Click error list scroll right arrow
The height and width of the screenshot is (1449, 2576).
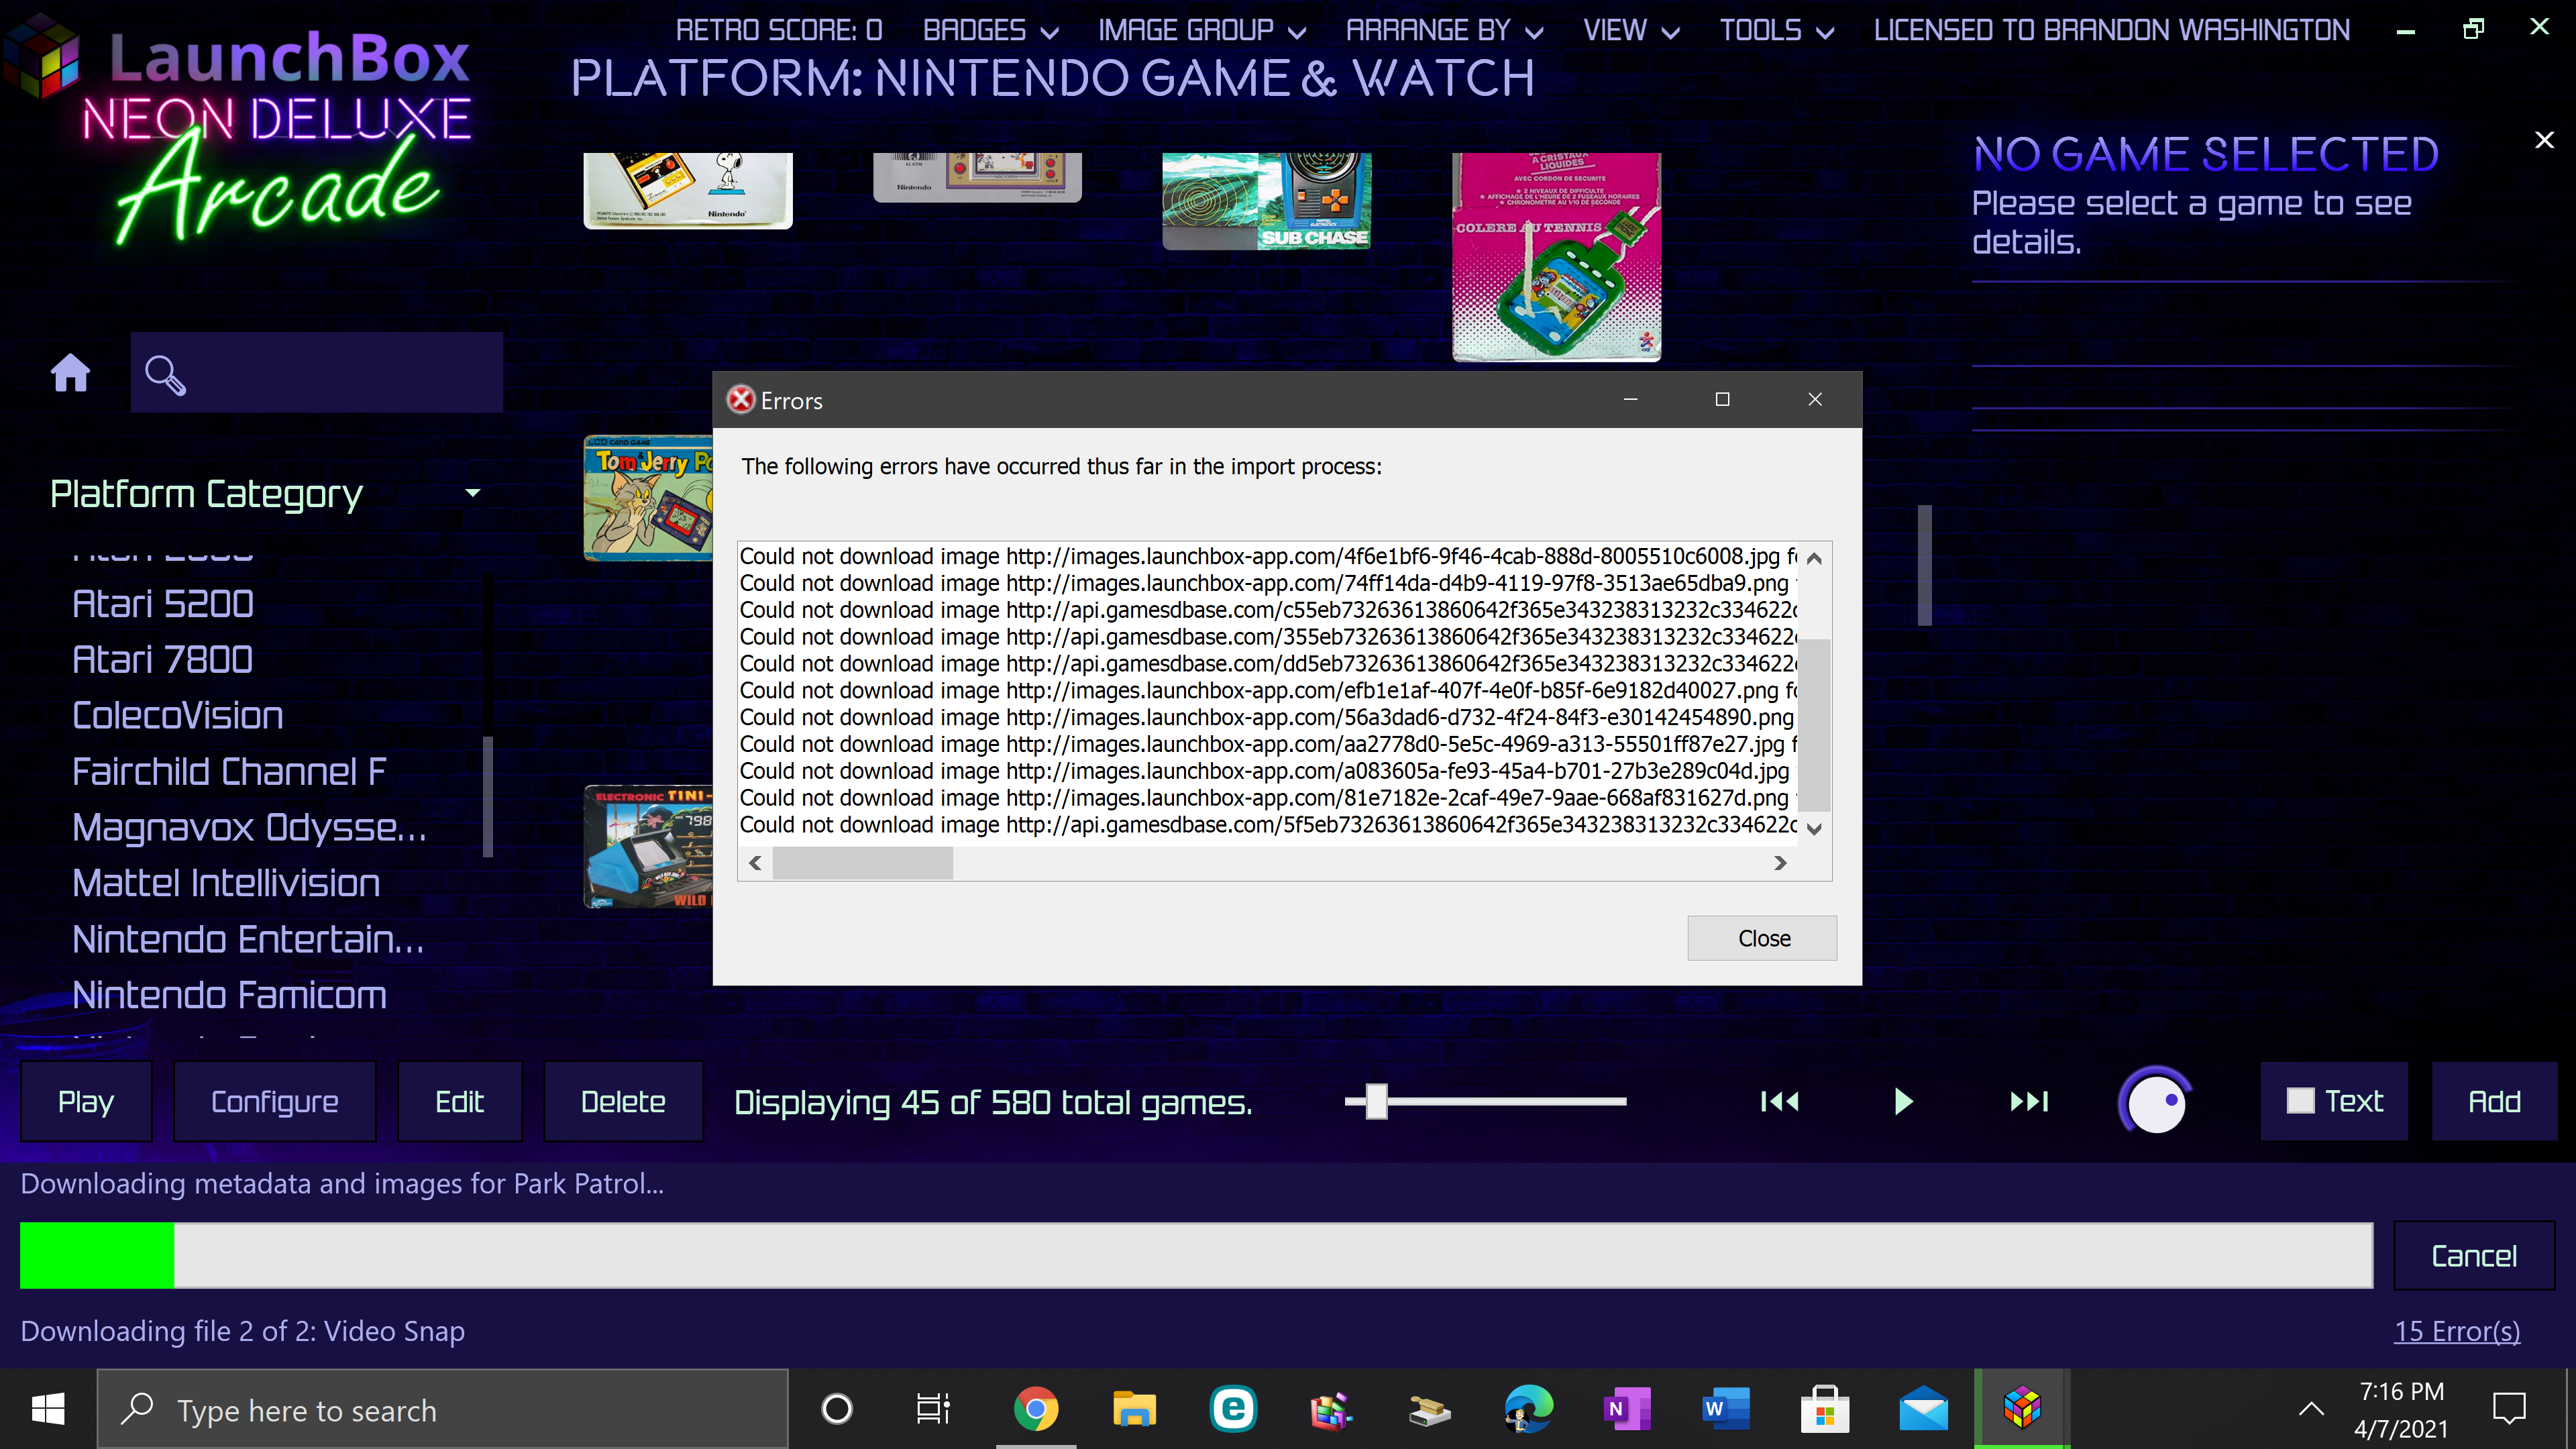click(1780, 862)
